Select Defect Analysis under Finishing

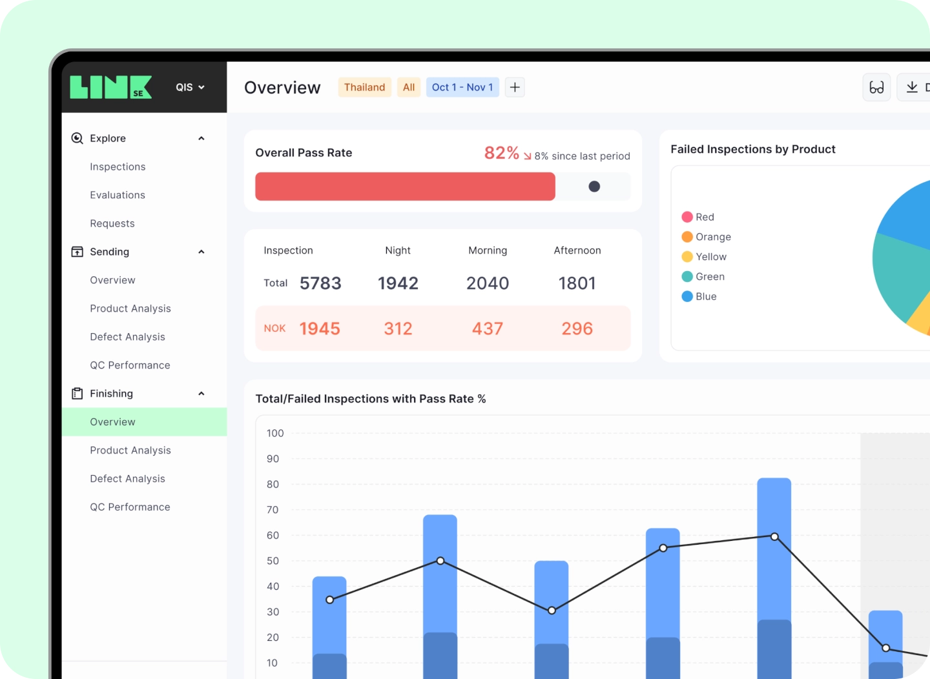click(127, 478)
